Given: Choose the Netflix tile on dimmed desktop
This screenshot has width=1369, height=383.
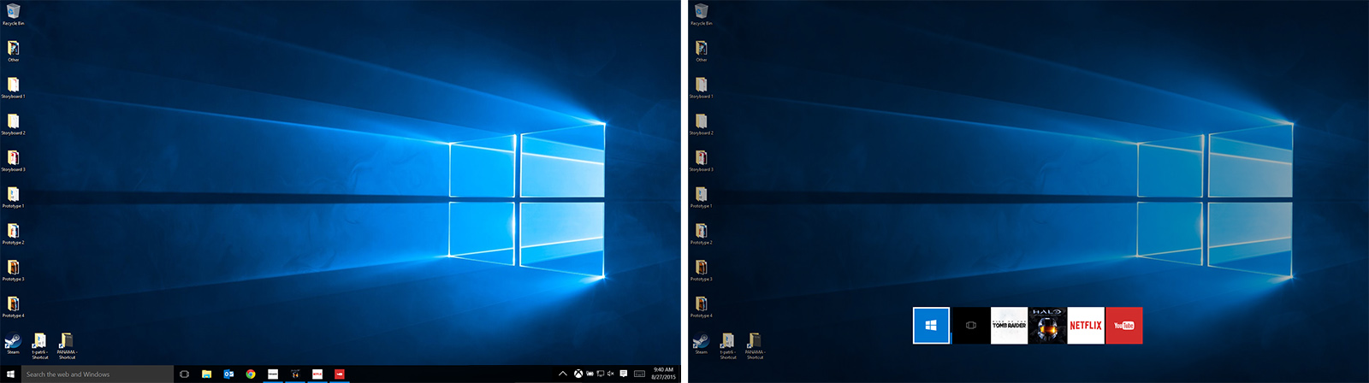Looking at the screenshot, I should click(x=1086, y=326).
